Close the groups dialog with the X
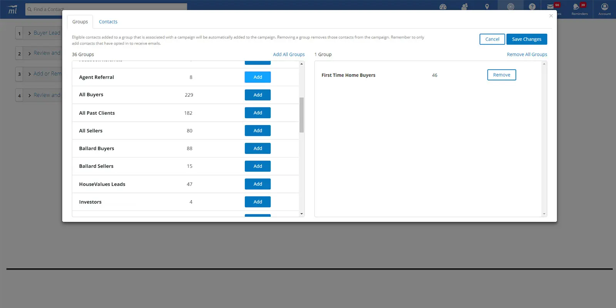616x308 pixels. click(x=551, y=16)
